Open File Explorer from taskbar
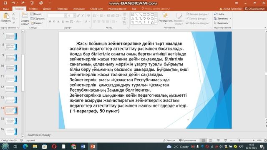This screenshot has width=267, height=150. (x=35, y=146)
